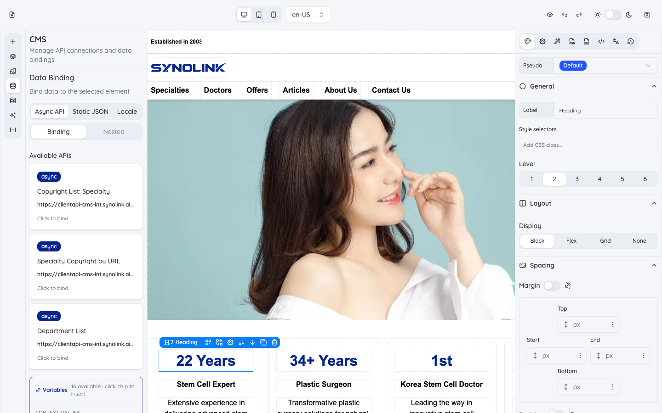The image size is (662, 413).
Task: Bind the Copyright List: Specialty API
Action: [x=86, y=197]
